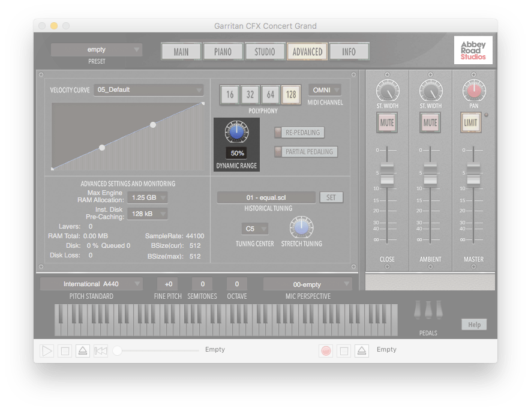Open the Velocity Curve 05_Default dropdown

[149, 90]
